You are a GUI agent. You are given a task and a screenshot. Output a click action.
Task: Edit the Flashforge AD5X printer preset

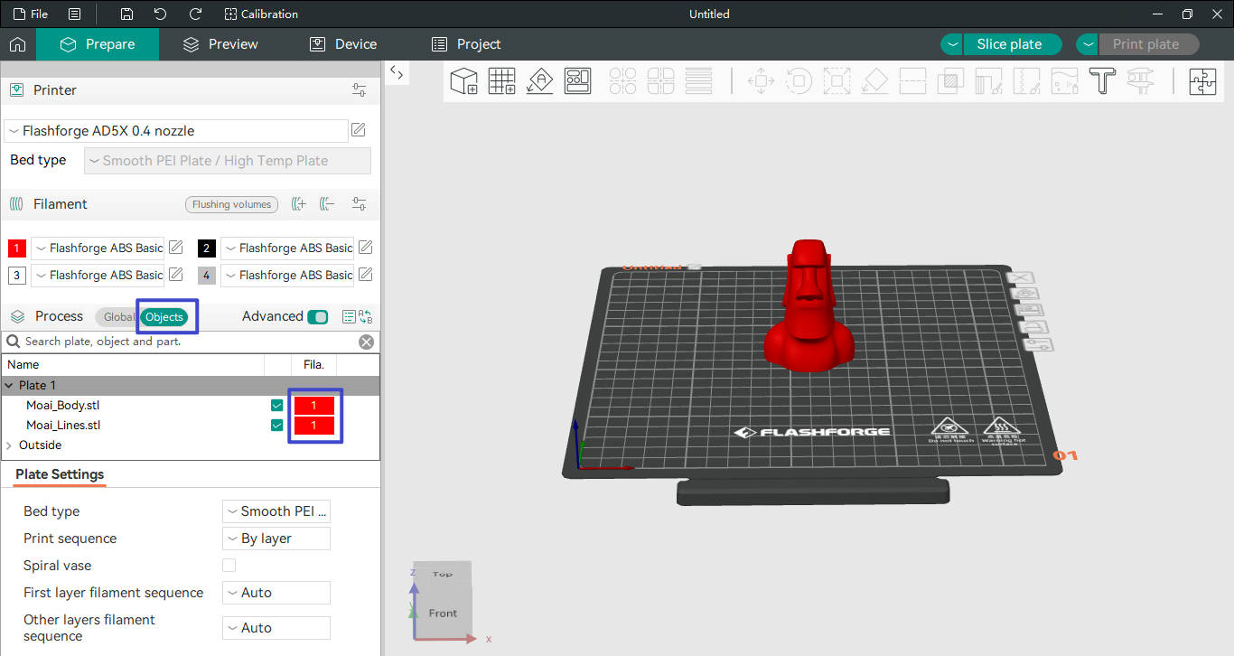(359, 130)
